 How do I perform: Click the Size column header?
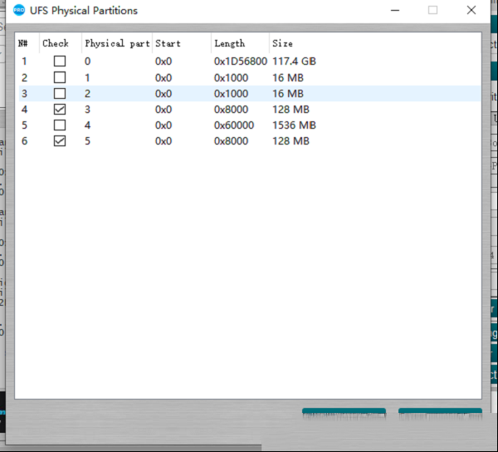[x=282, y=43]
